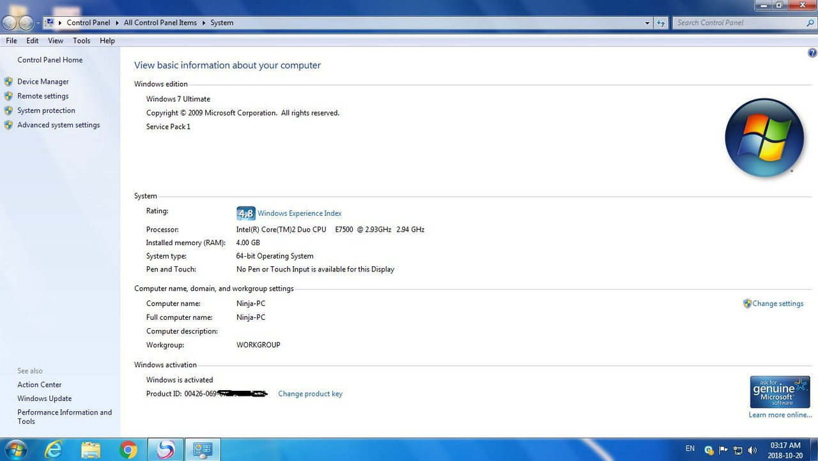Open Performance Information and Tools
The width and height of the screenshot is (818, 461).
coord(65,417)
